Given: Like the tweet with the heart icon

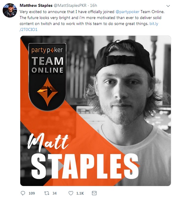Looking at the screenshot, I should (71, 193).
